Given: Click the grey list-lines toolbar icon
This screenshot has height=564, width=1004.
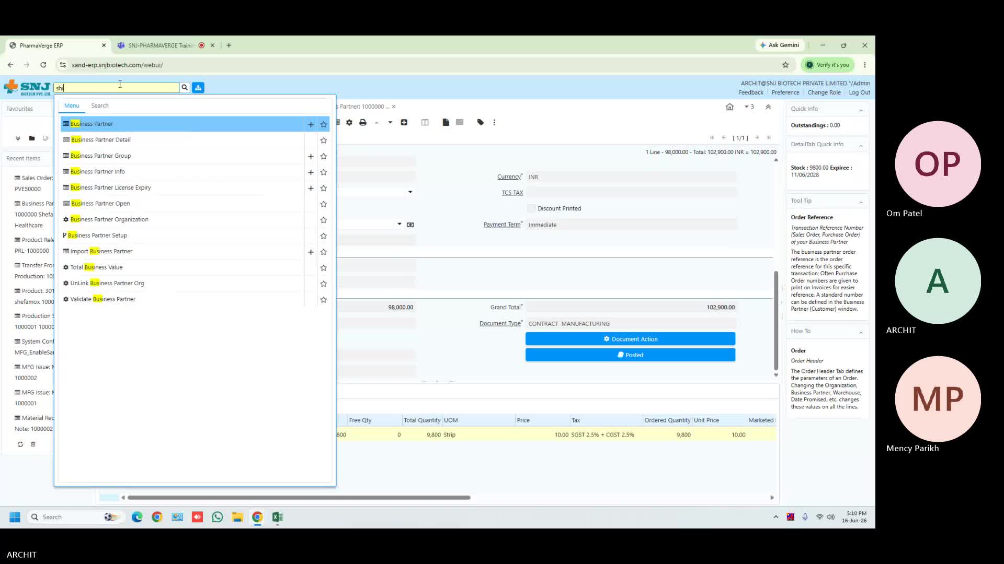Looking at the screenshot, I should 460,122.
